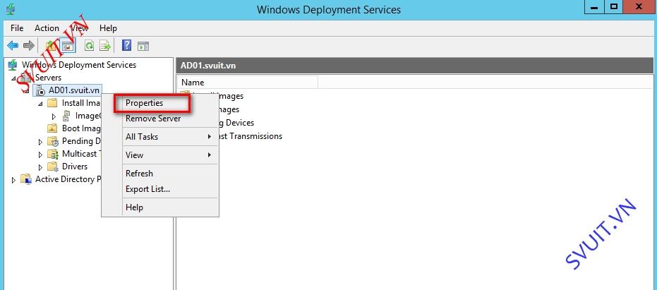The image size is (657, 290).
Task: Select the AD01.svuit.vn tree label
Action: (x=74, y=90)
